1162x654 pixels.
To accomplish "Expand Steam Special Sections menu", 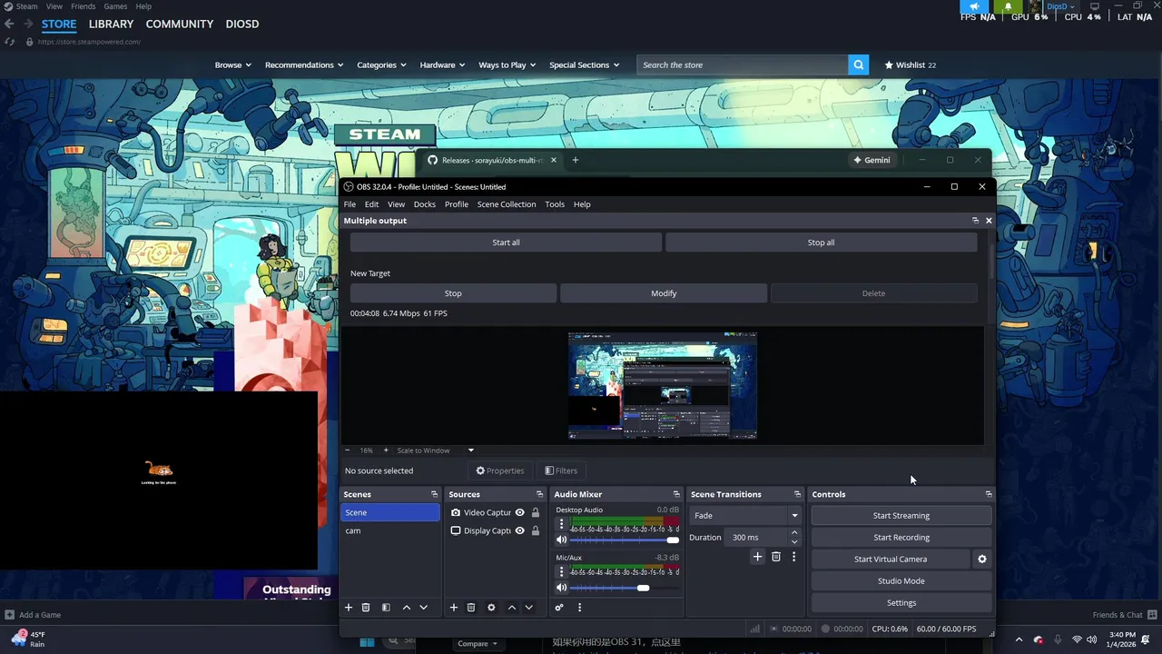I will pos(585,64).
